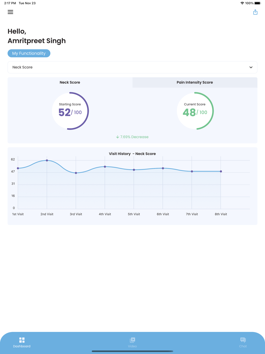This screenshot has width=265, height=354.
Task: Select the 3rd Visit data point
Action: [76, 173]
